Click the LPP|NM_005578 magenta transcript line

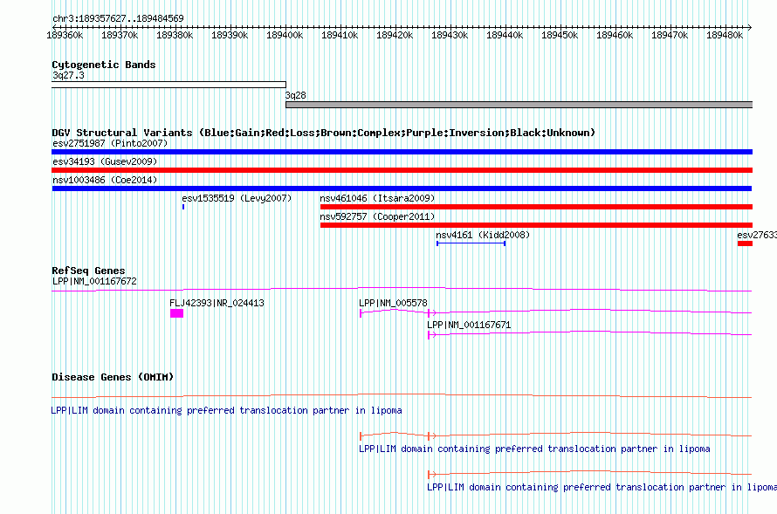[555, 312]
